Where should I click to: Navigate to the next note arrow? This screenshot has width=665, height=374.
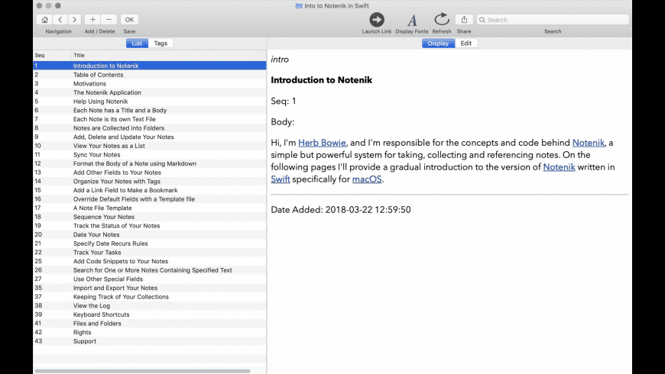pyautogui.click(x=75, y=20)
